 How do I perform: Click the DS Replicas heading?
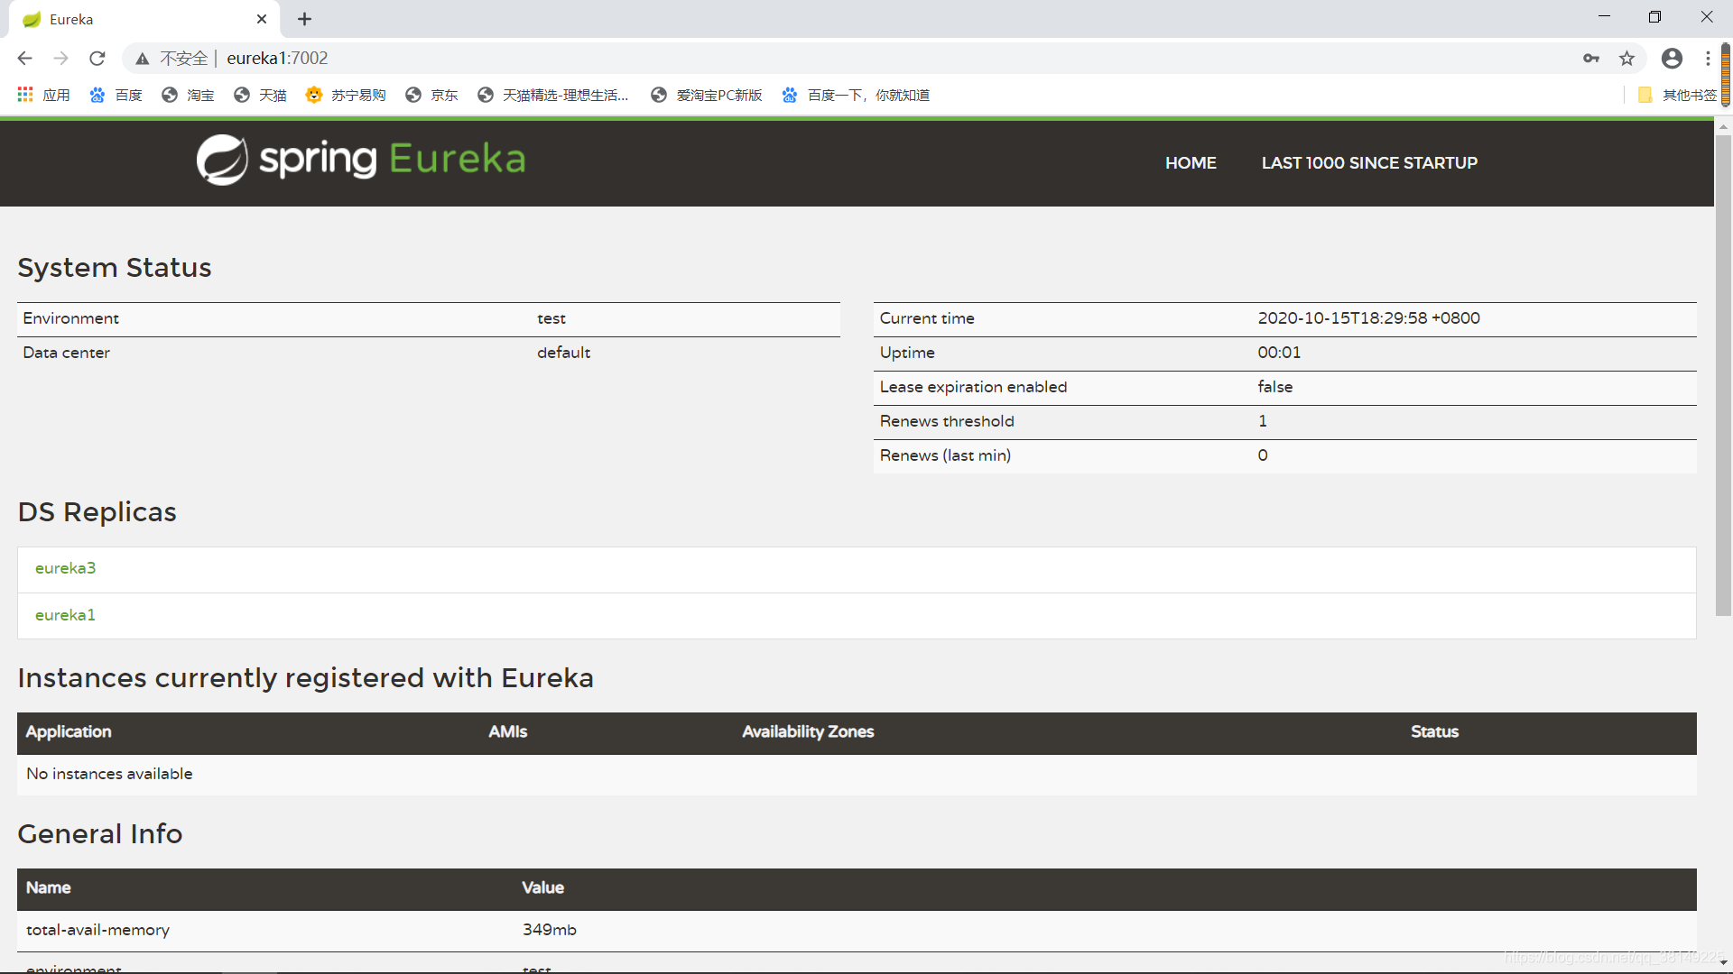[x=97, y=512]
